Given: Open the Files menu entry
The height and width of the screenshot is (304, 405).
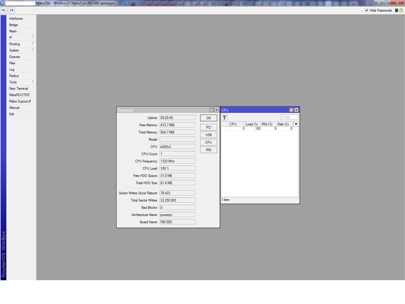Looking at the screenshot, I should [22, 63].
